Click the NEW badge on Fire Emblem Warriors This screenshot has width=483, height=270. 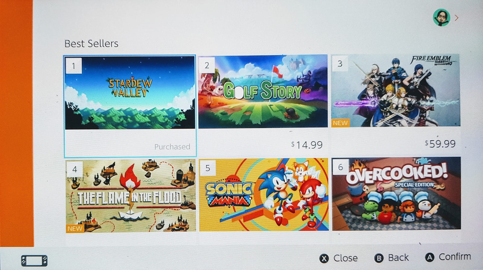(x=340, y=123)
